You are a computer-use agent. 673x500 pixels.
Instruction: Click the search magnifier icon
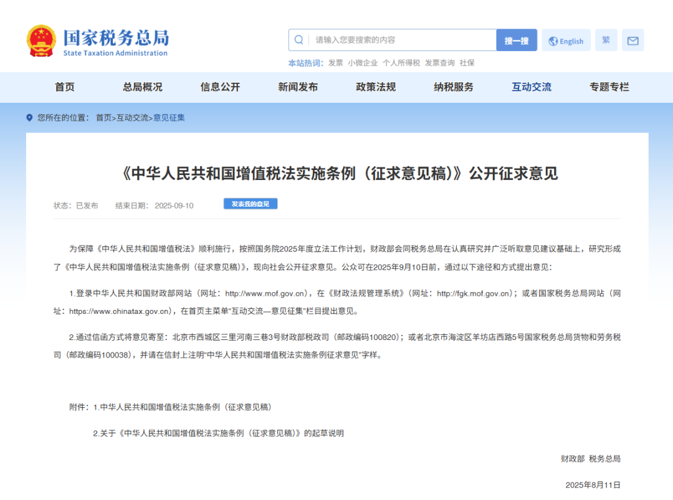pyautogui.click(x=298, y=40)
